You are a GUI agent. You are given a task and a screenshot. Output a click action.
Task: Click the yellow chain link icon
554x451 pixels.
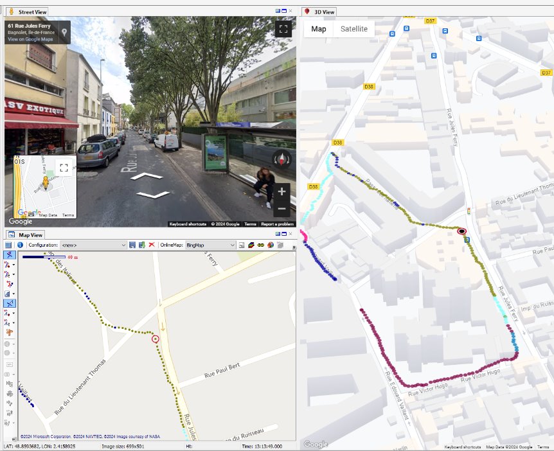click(x=261, y=245)
